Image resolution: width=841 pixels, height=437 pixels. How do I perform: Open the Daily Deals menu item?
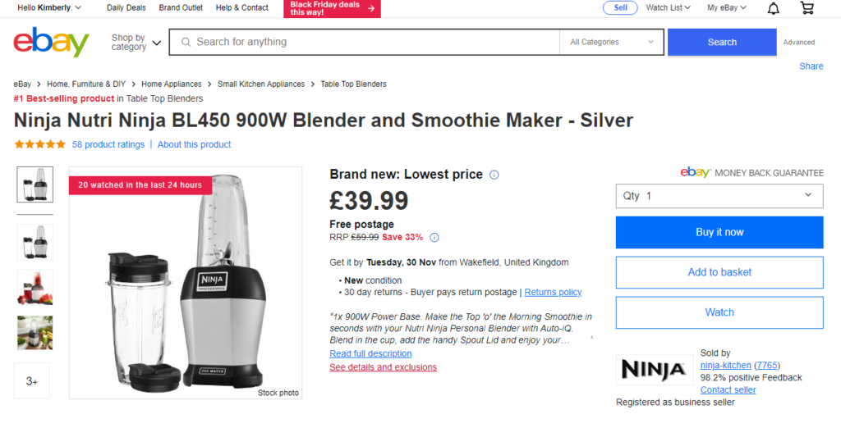tap(126, 8)
